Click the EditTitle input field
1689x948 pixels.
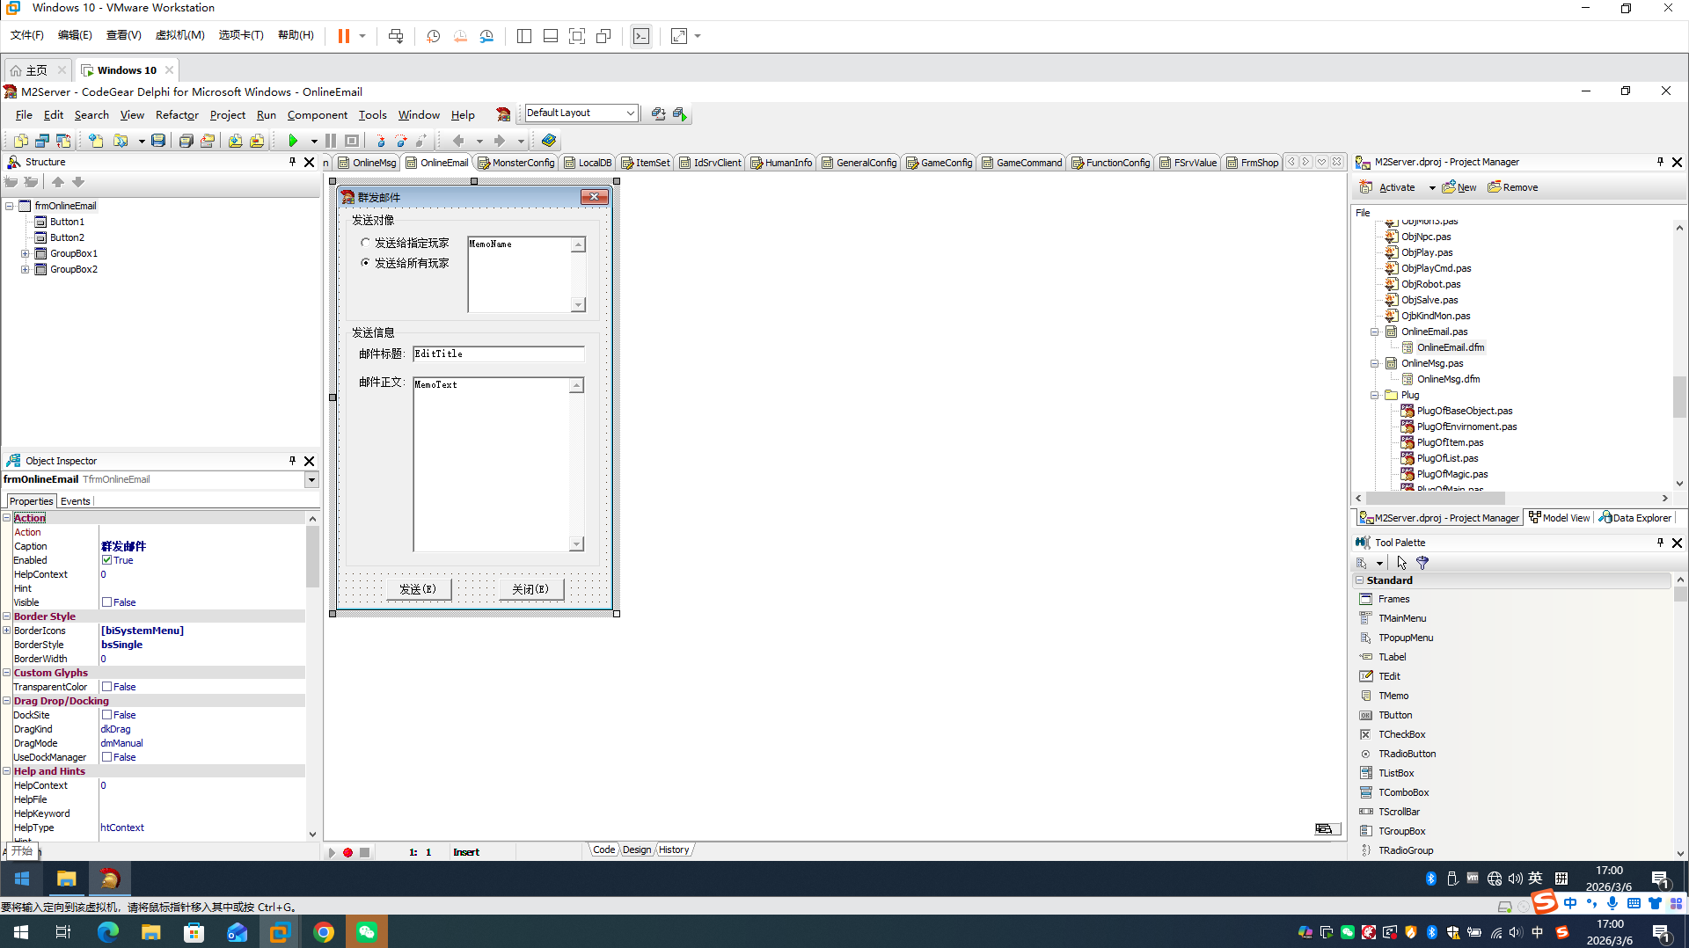pyautogui.click(x=498, y=354)
